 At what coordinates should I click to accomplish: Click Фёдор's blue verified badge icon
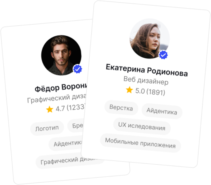(x=78, y=69)
